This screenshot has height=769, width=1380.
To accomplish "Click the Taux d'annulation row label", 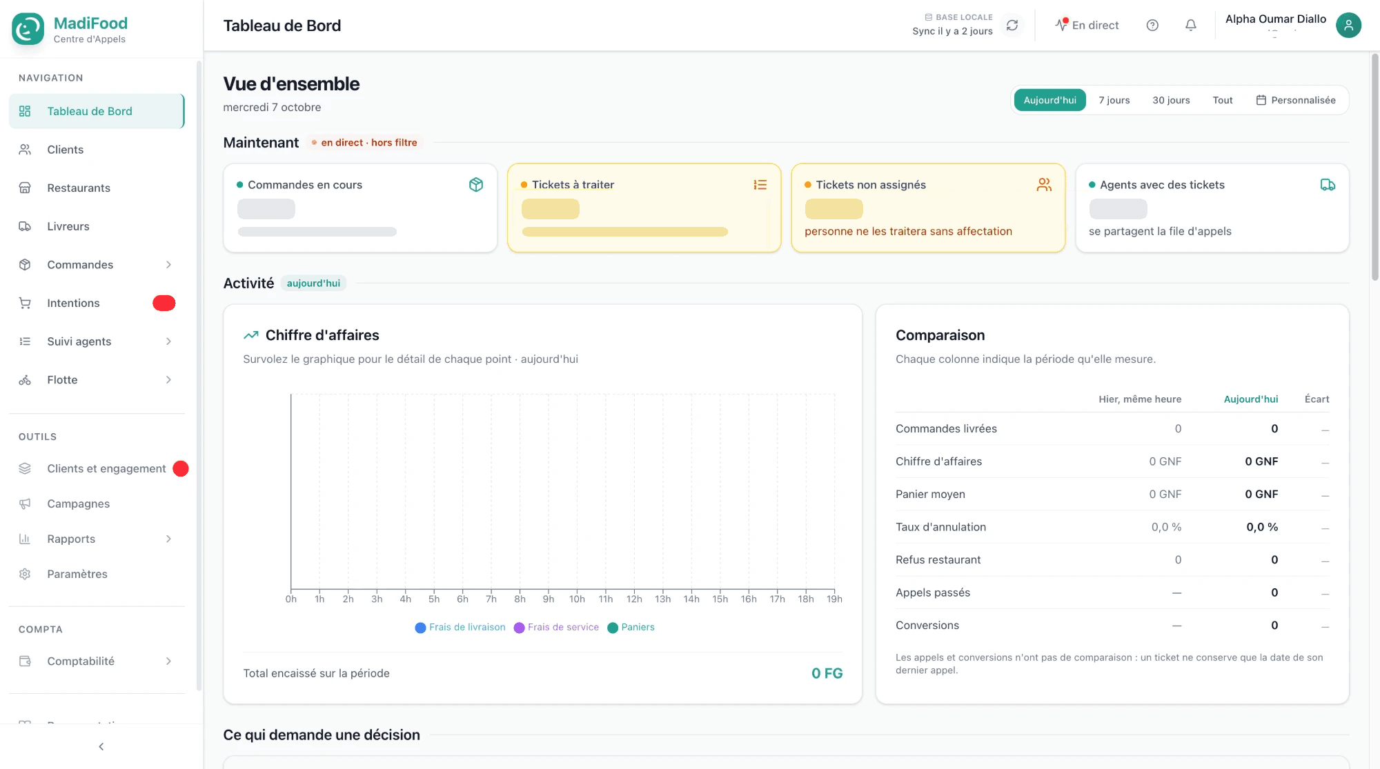I will tap(940, 527).
